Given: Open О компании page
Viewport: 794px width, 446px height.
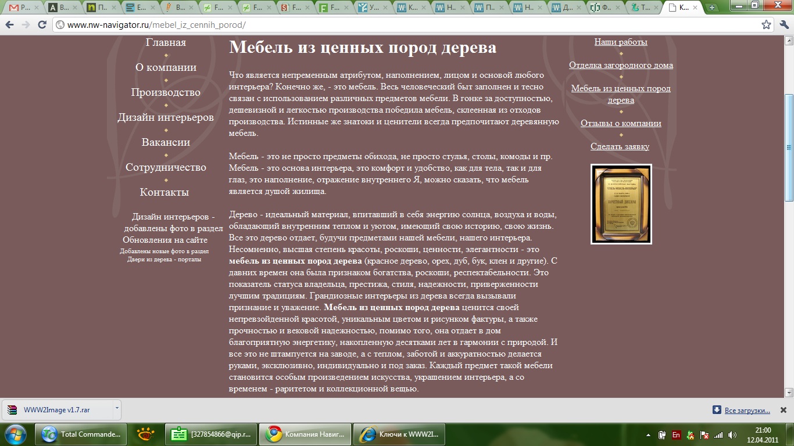Looking at the screenshot, I should click(166, 67).
